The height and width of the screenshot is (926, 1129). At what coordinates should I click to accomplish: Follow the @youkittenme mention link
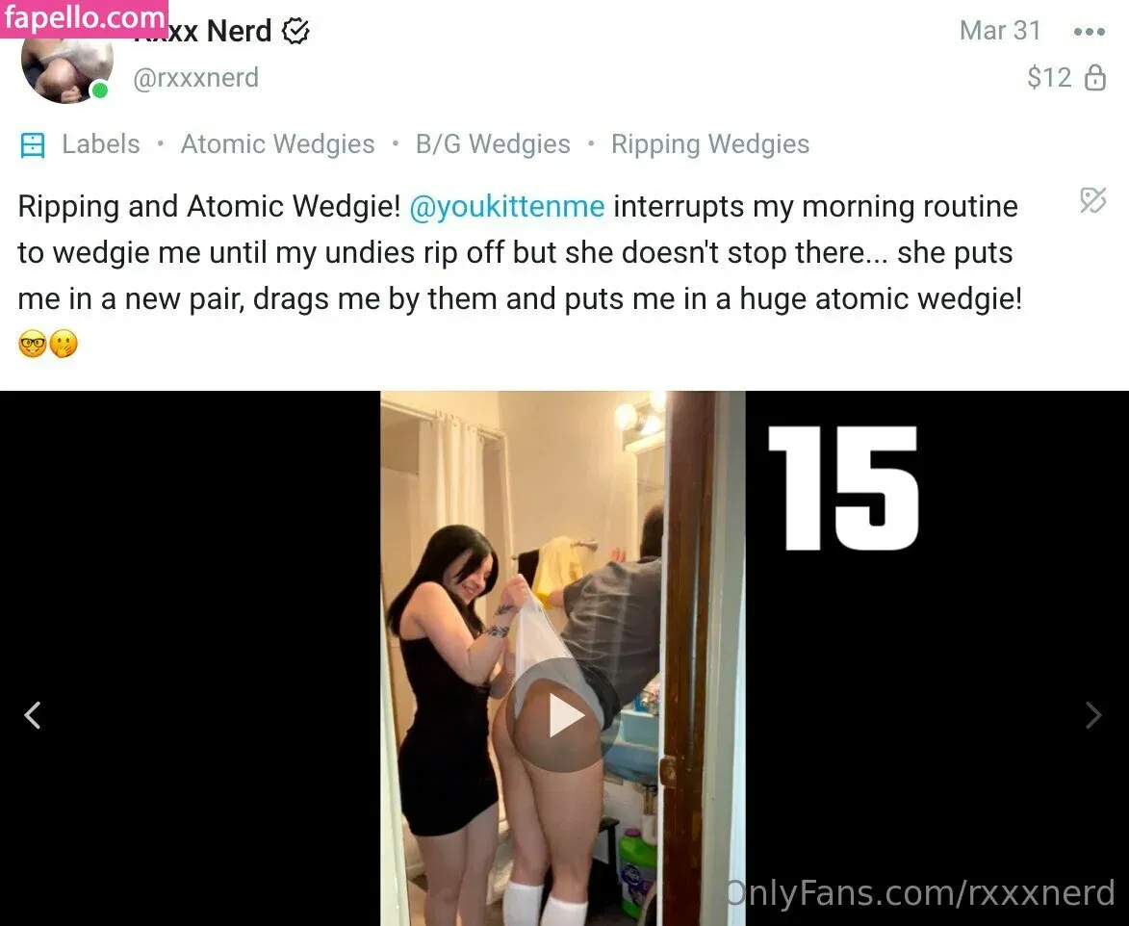click(507, 207)
